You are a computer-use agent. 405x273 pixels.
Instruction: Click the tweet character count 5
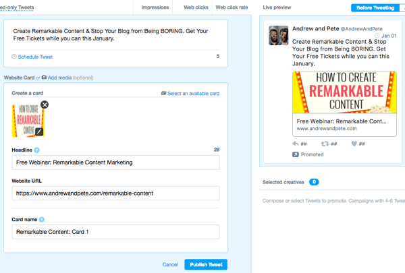point(218,56)
